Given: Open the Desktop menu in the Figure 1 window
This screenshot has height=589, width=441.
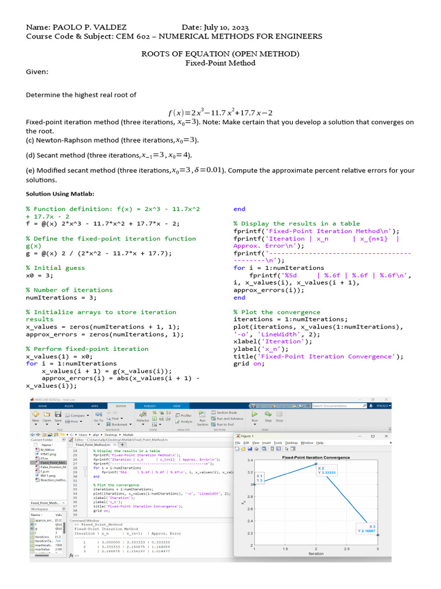Looking at the screenshot, I should point(291,443).
